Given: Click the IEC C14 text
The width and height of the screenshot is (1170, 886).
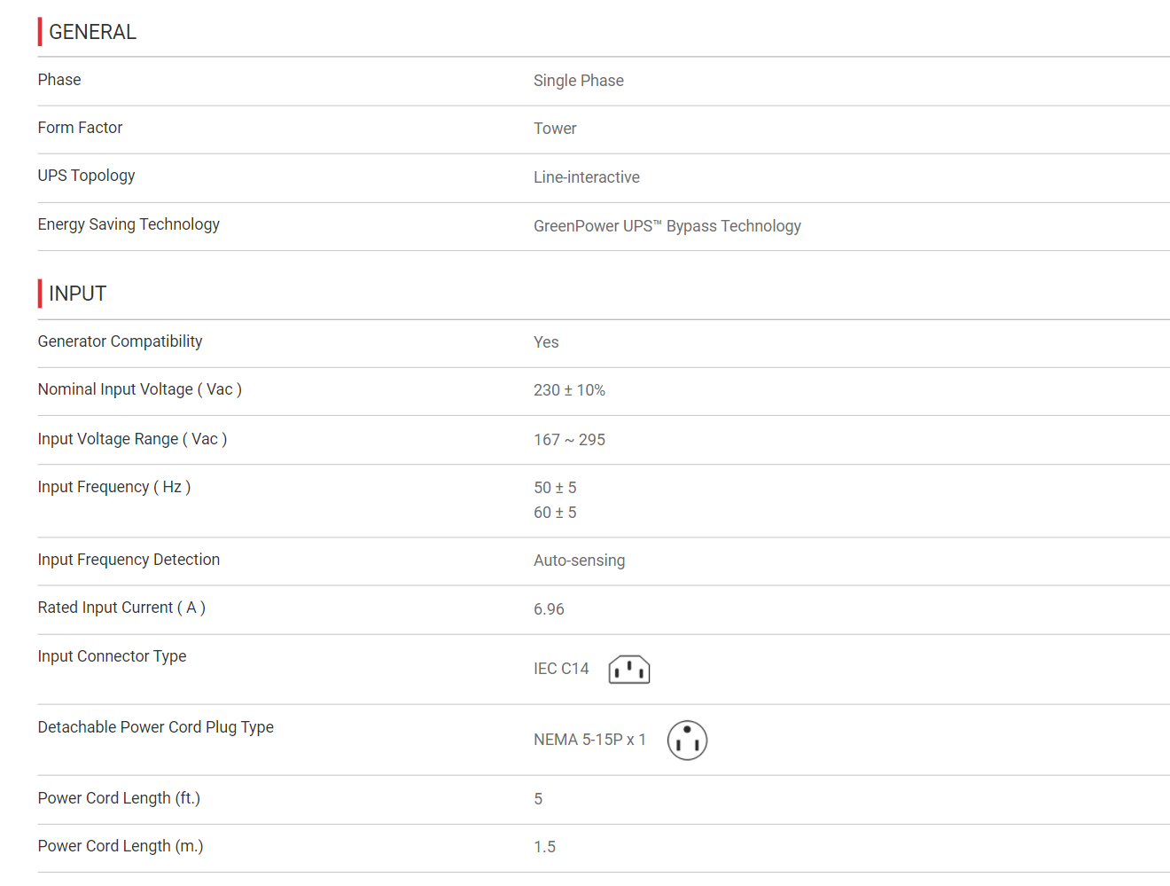Looking at the screenshot, I should point(561,669).
